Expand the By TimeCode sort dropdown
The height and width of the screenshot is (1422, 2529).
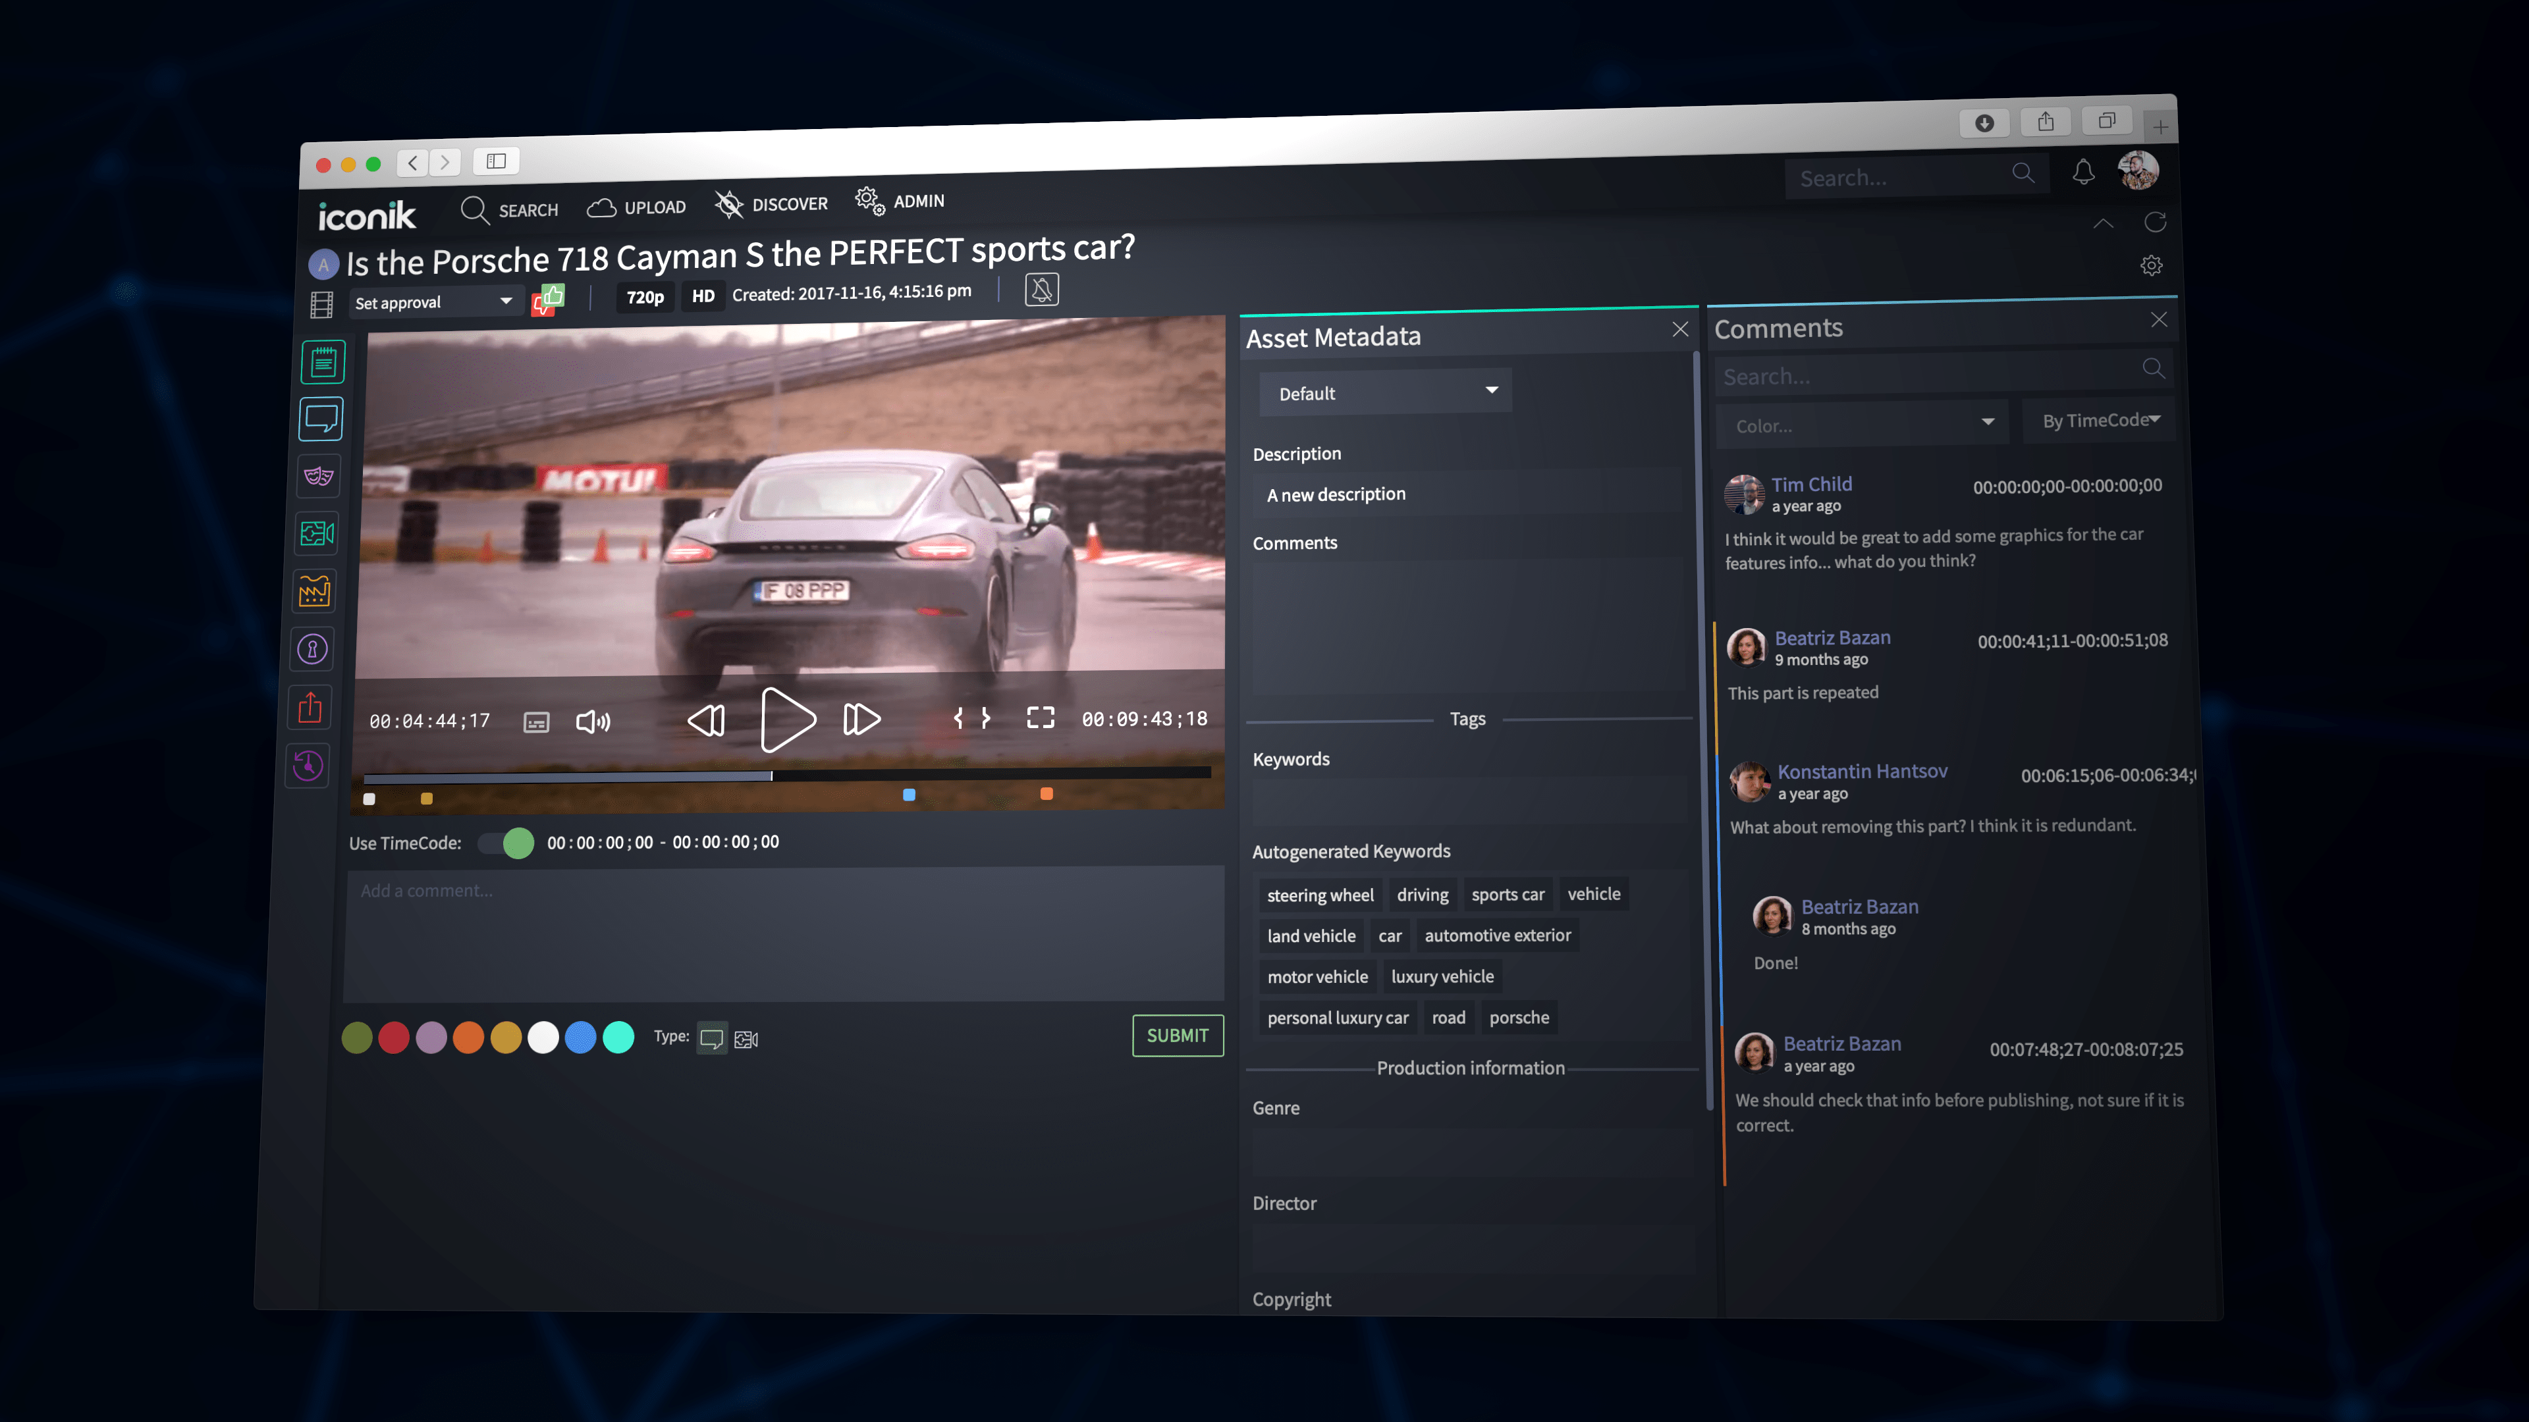tap(2098, 420)
